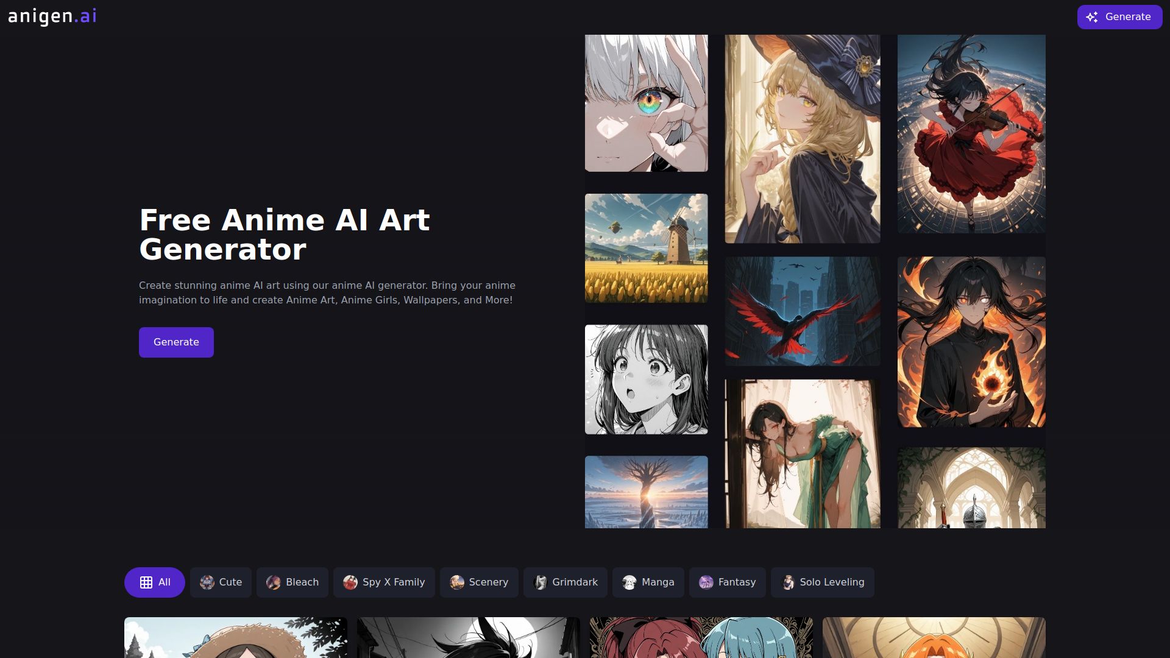
Task: View the red phoenix city artwork
Action: (802, 311)
